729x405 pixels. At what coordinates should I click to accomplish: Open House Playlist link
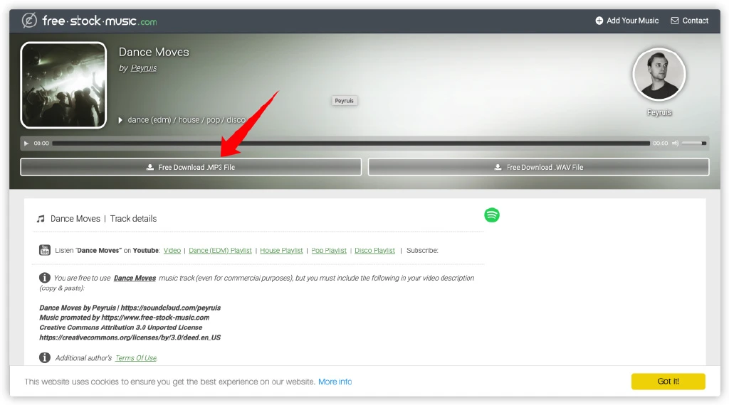[x=281, y=251]
